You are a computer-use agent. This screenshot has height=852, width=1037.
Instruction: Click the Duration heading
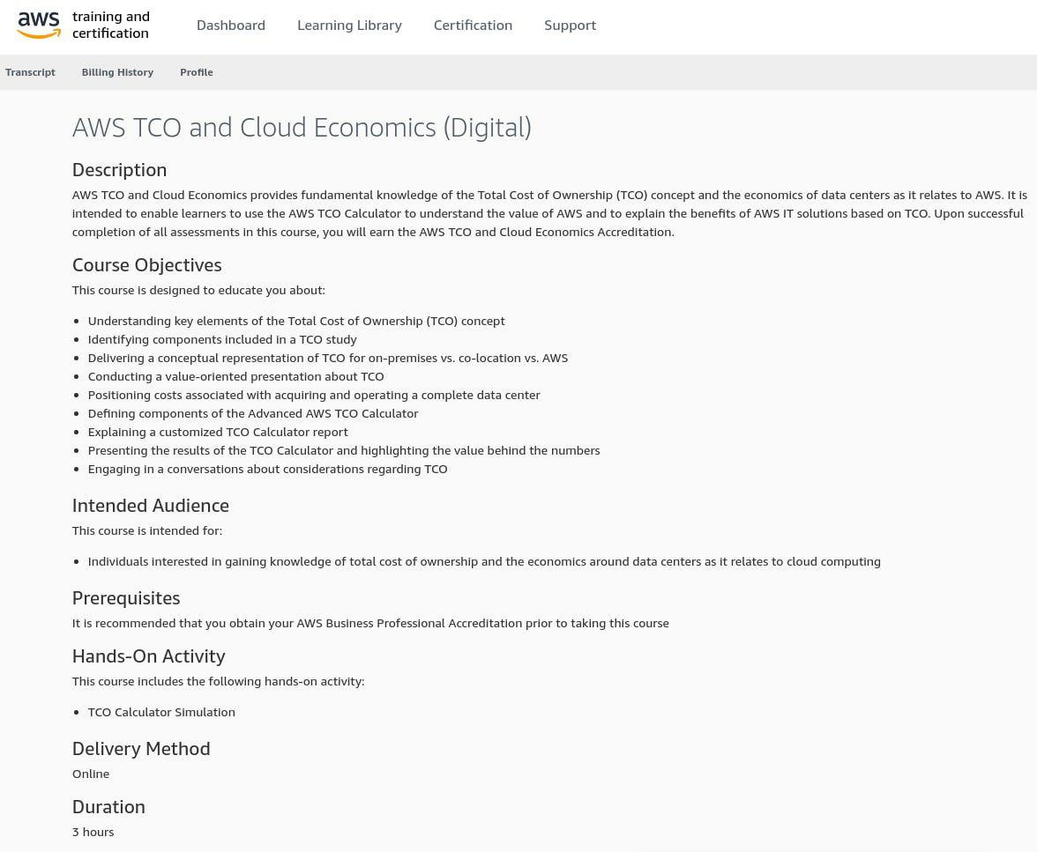click(108, 807)
